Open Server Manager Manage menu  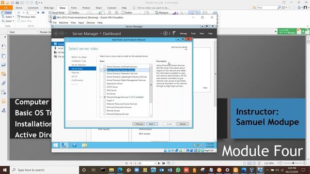[x=183, y=33]
